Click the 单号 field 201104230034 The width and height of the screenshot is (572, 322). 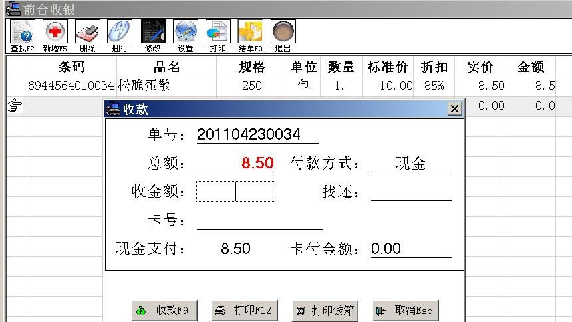coord(257,134)
